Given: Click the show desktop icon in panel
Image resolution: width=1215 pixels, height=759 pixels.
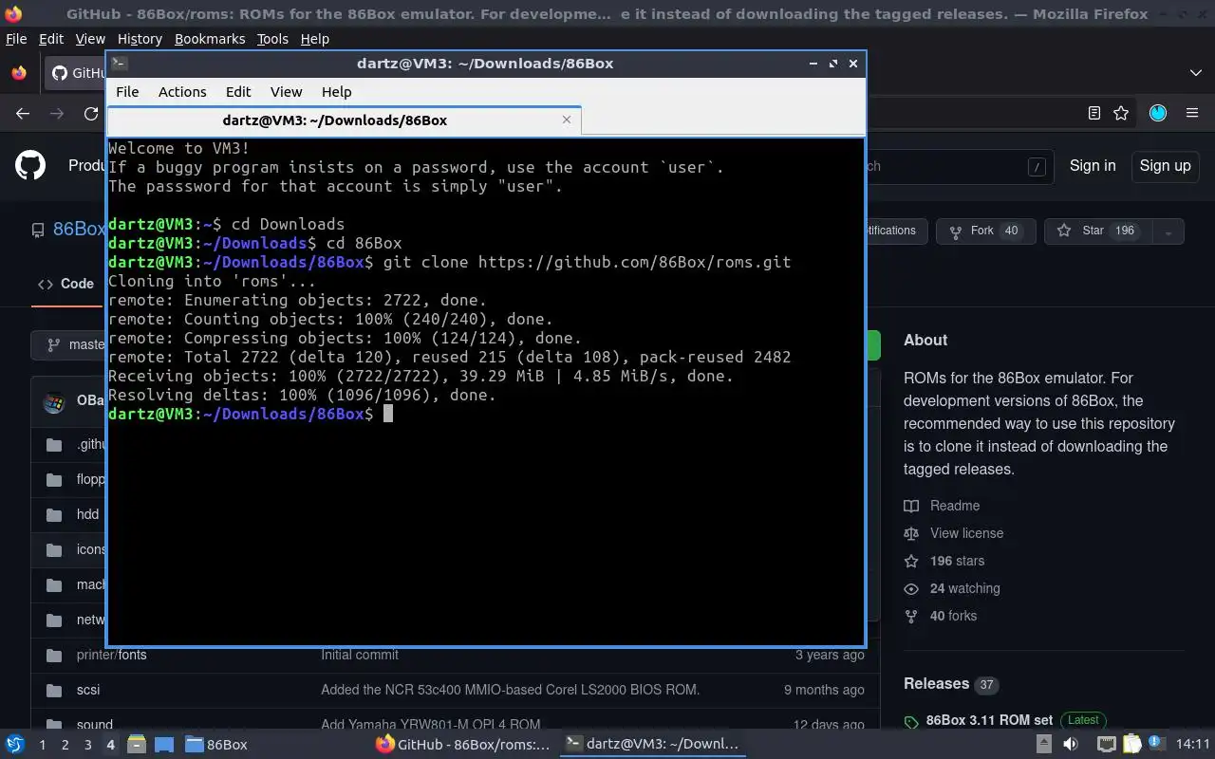Looking at the screenshot, I should click(163, 745).
